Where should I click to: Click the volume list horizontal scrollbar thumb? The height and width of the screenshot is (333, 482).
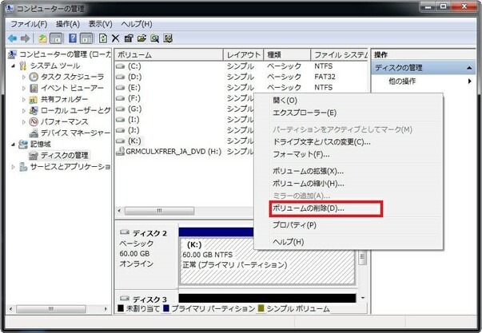click(x=159, y=211)
